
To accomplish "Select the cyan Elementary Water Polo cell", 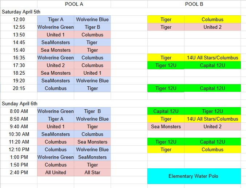I will pyautogui.click(x=194, y=176).
